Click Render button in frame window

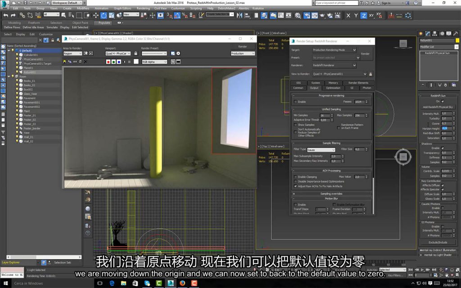point(243,46)
